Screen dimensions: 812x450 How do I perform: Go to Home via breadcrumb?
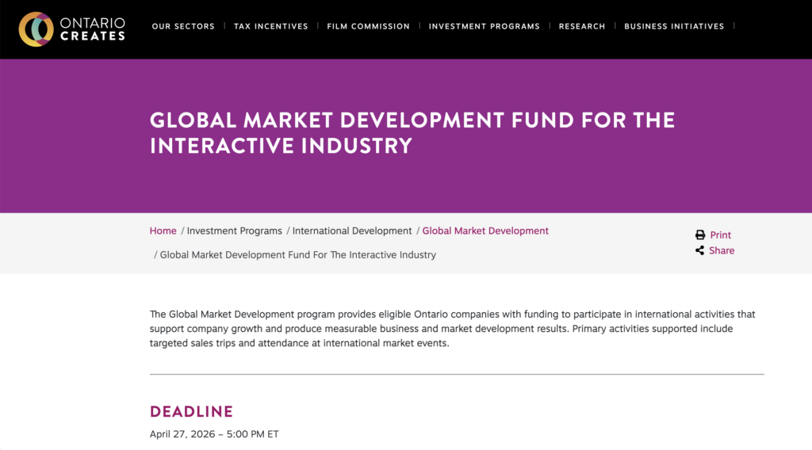click(x=163, y=231)
